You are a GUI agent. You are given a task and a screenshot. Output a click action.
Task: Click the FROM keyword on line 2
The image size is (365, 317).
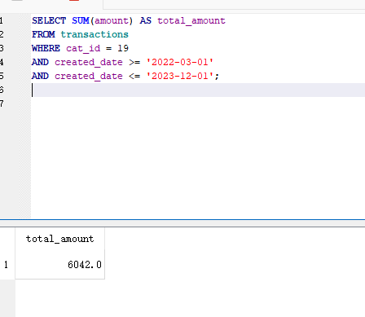click(x=43, y=34)
